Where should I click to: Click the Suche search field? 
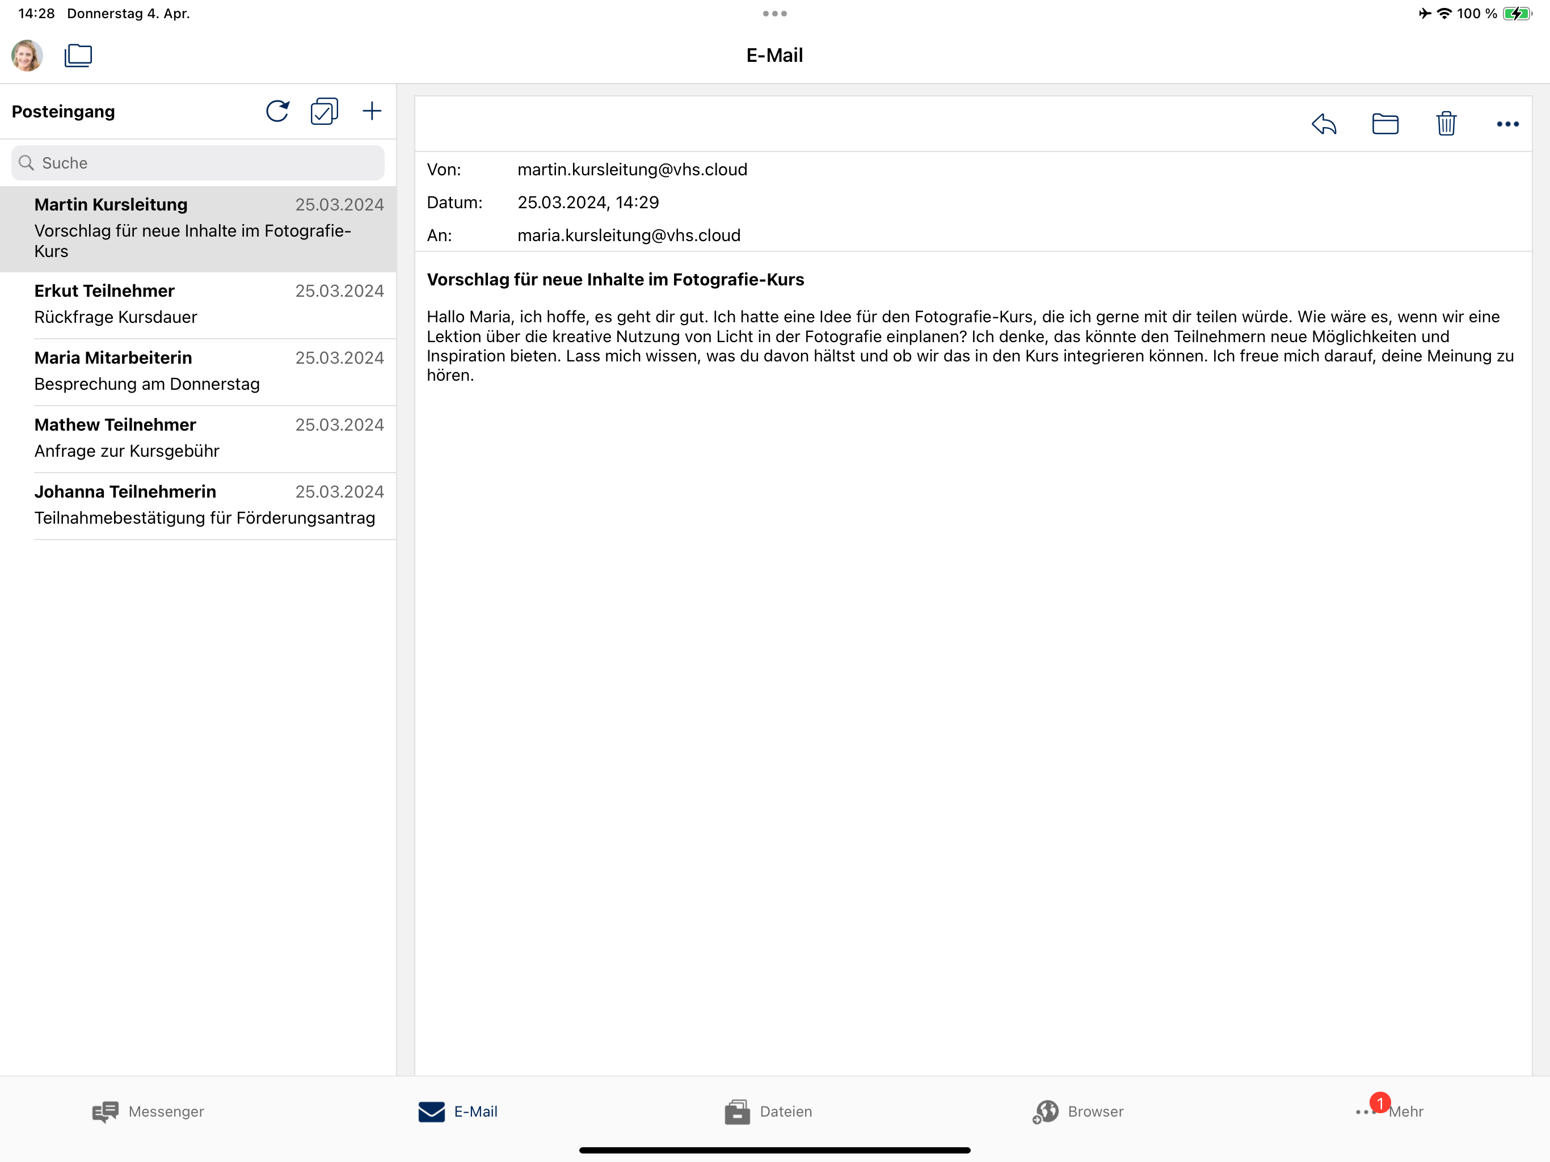(x=197, y=163)
